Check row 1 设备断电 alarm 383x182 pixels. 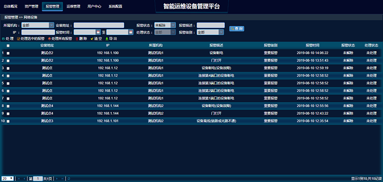pos(8,53)
